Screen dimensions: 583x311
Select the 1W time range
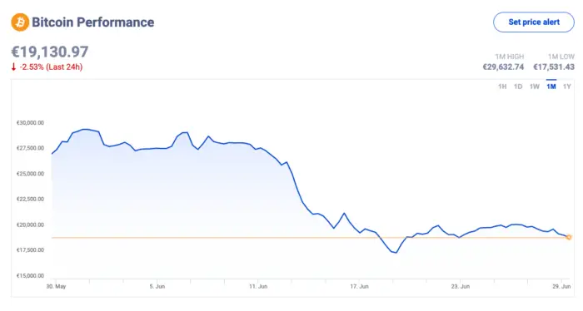point(535,86)
